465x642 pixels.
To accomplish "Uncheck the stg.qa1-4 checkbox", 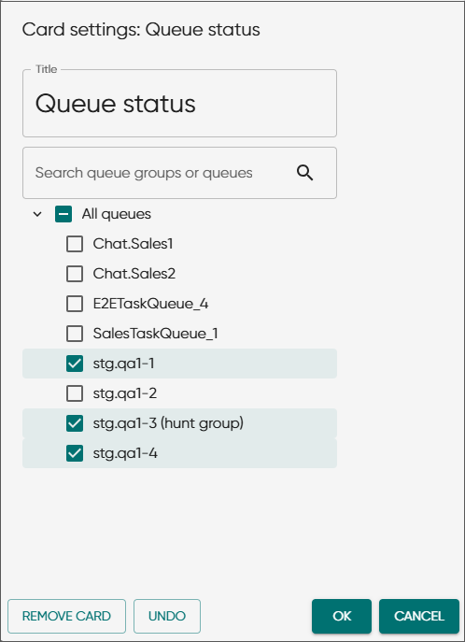I will (x=75, y=453).
